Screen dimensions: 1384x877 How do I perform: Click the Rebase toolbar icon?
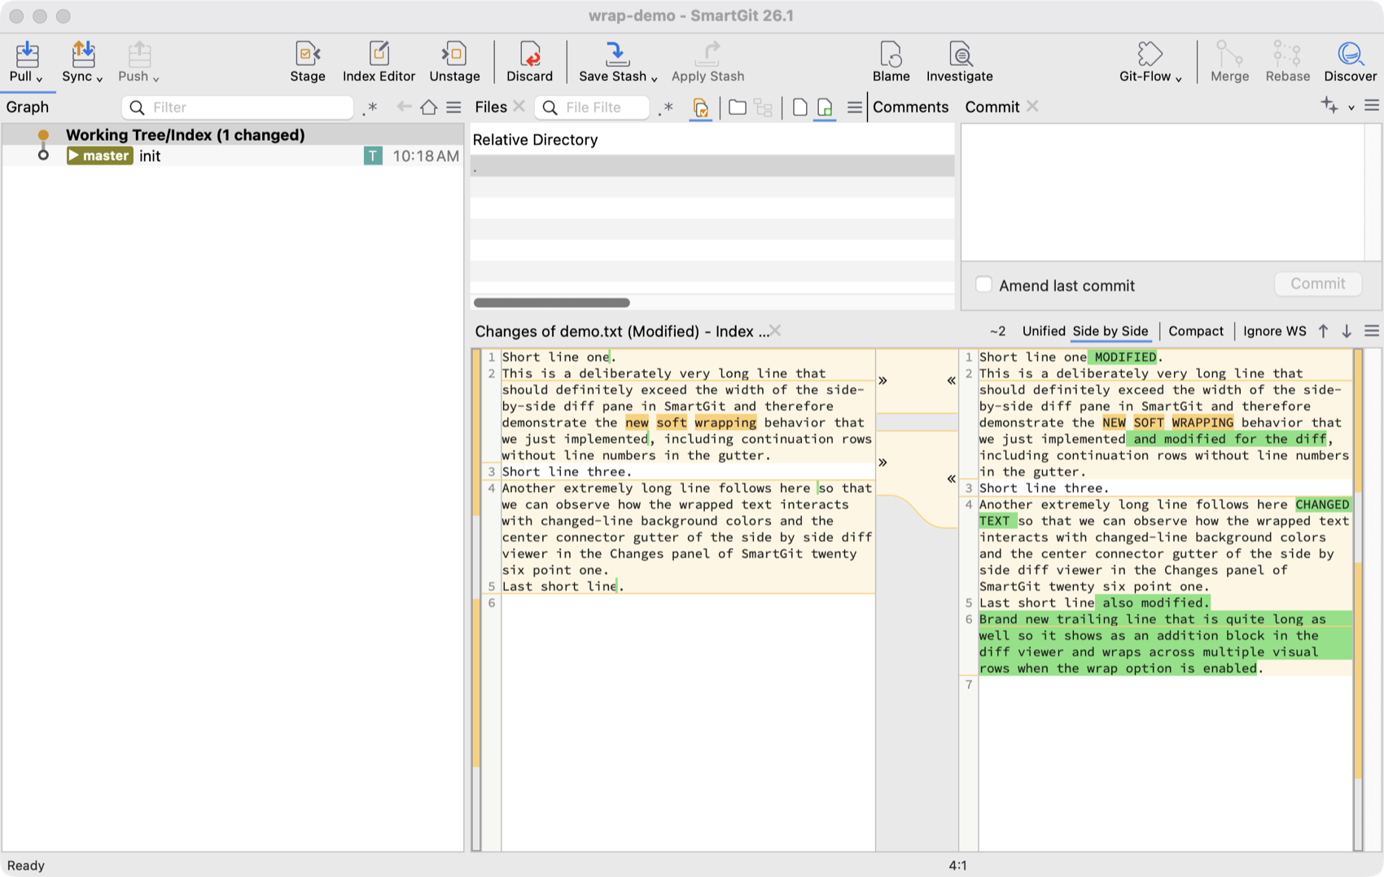pos(1287,55)
